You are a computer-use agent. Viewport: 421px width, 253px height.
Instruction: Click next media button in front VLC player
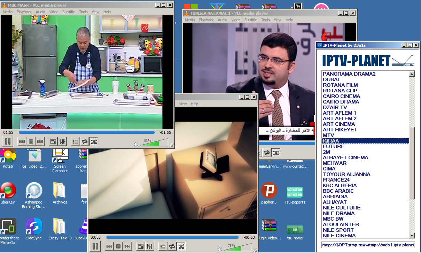pyautogui.click(x=127, y=246)
